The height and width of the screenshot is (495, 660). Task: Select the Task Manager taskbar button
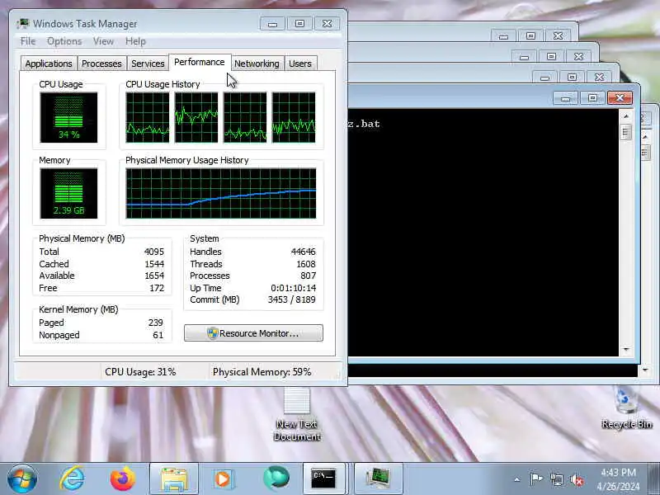click(379, 478)
